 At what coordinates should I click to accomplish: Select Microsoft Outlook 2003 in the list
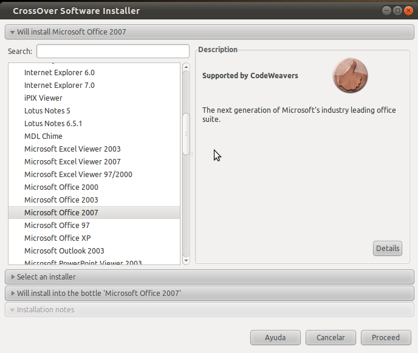coord(64,251)
